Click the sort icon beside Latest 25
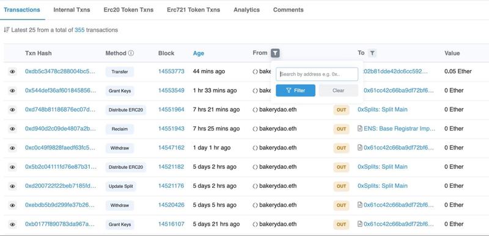The image size is (489, 236). pyautogui.click(x=6, y=30)
